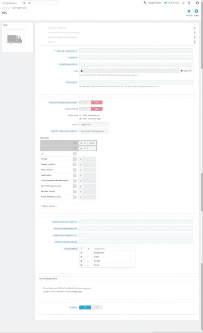Tick the Europe (non-EU) zone checkbox
Screen dimensions: 203x333
75,164
